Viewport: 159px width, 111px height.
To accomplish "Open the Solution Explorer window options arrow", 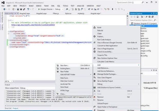I will tap(152, 13).
